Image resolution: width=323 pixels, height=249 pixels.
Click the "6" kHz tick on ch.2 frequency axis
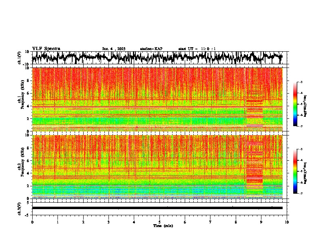click(x=28, y=161)
